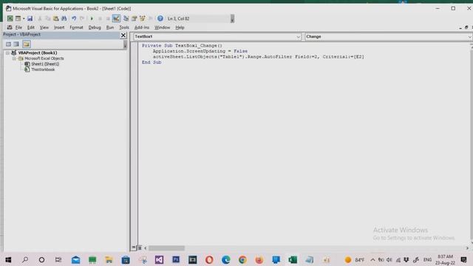Open the Windows Start menu

8,259
